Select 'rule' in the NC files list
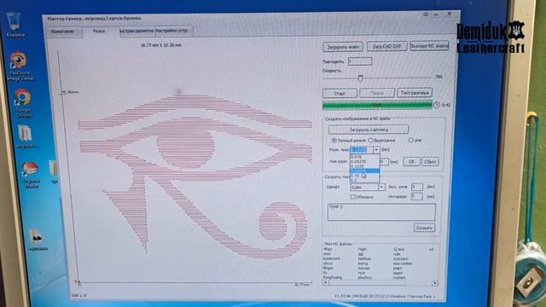Image resolution: width=546 pixels, height=307 pixels. 397,254
